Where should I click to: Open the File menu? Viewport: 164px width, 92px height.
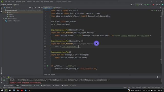(6, 2)
